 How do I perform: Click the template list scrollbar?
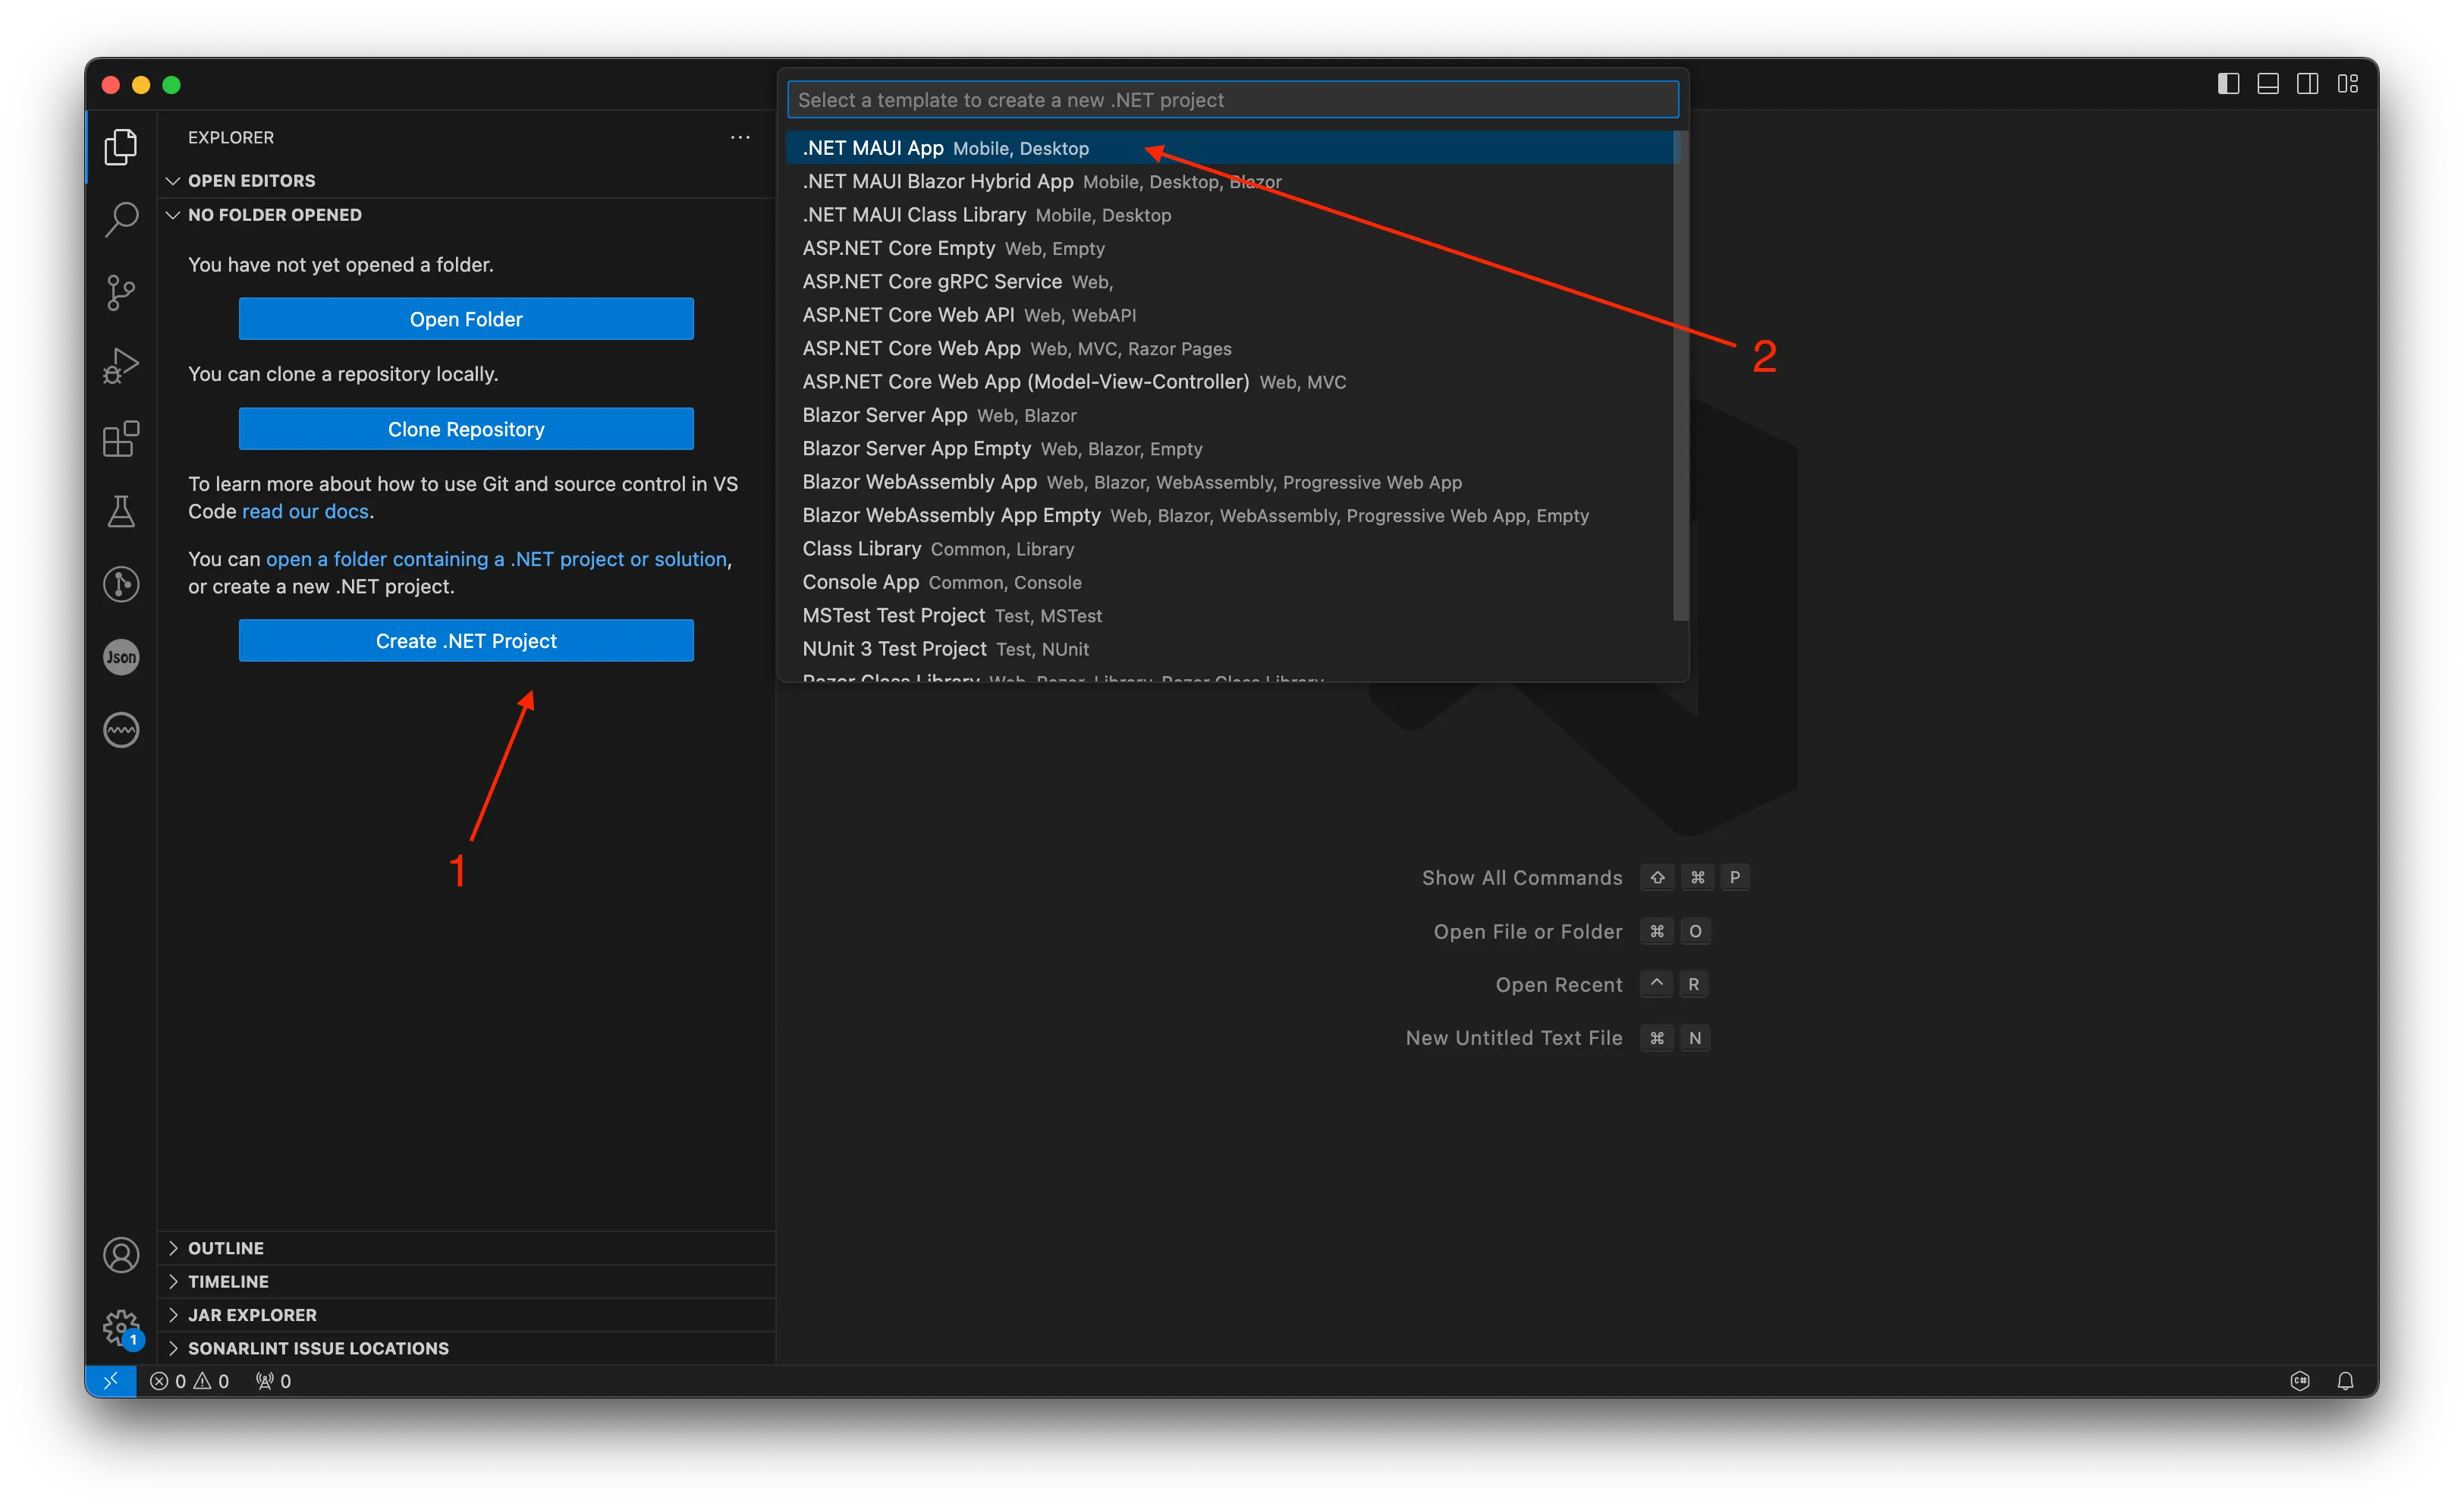point(1680,376)
